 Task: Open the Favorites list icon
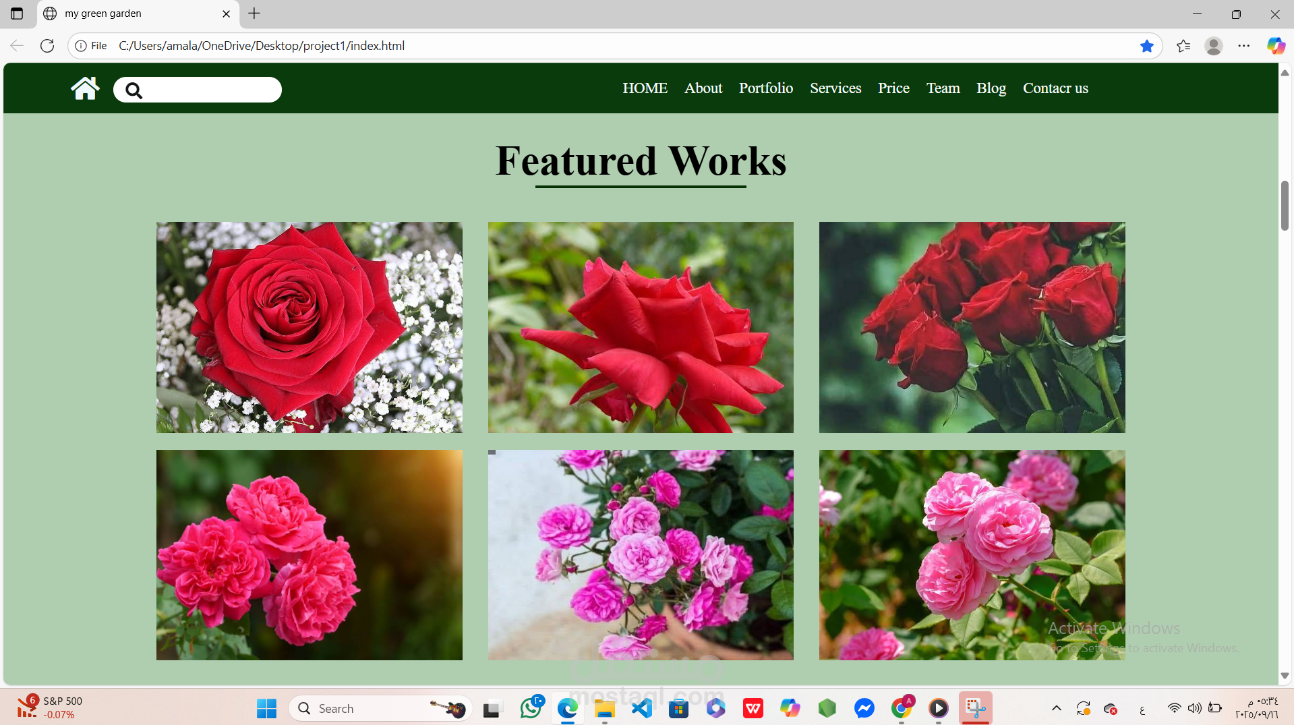pos(1183,46)
